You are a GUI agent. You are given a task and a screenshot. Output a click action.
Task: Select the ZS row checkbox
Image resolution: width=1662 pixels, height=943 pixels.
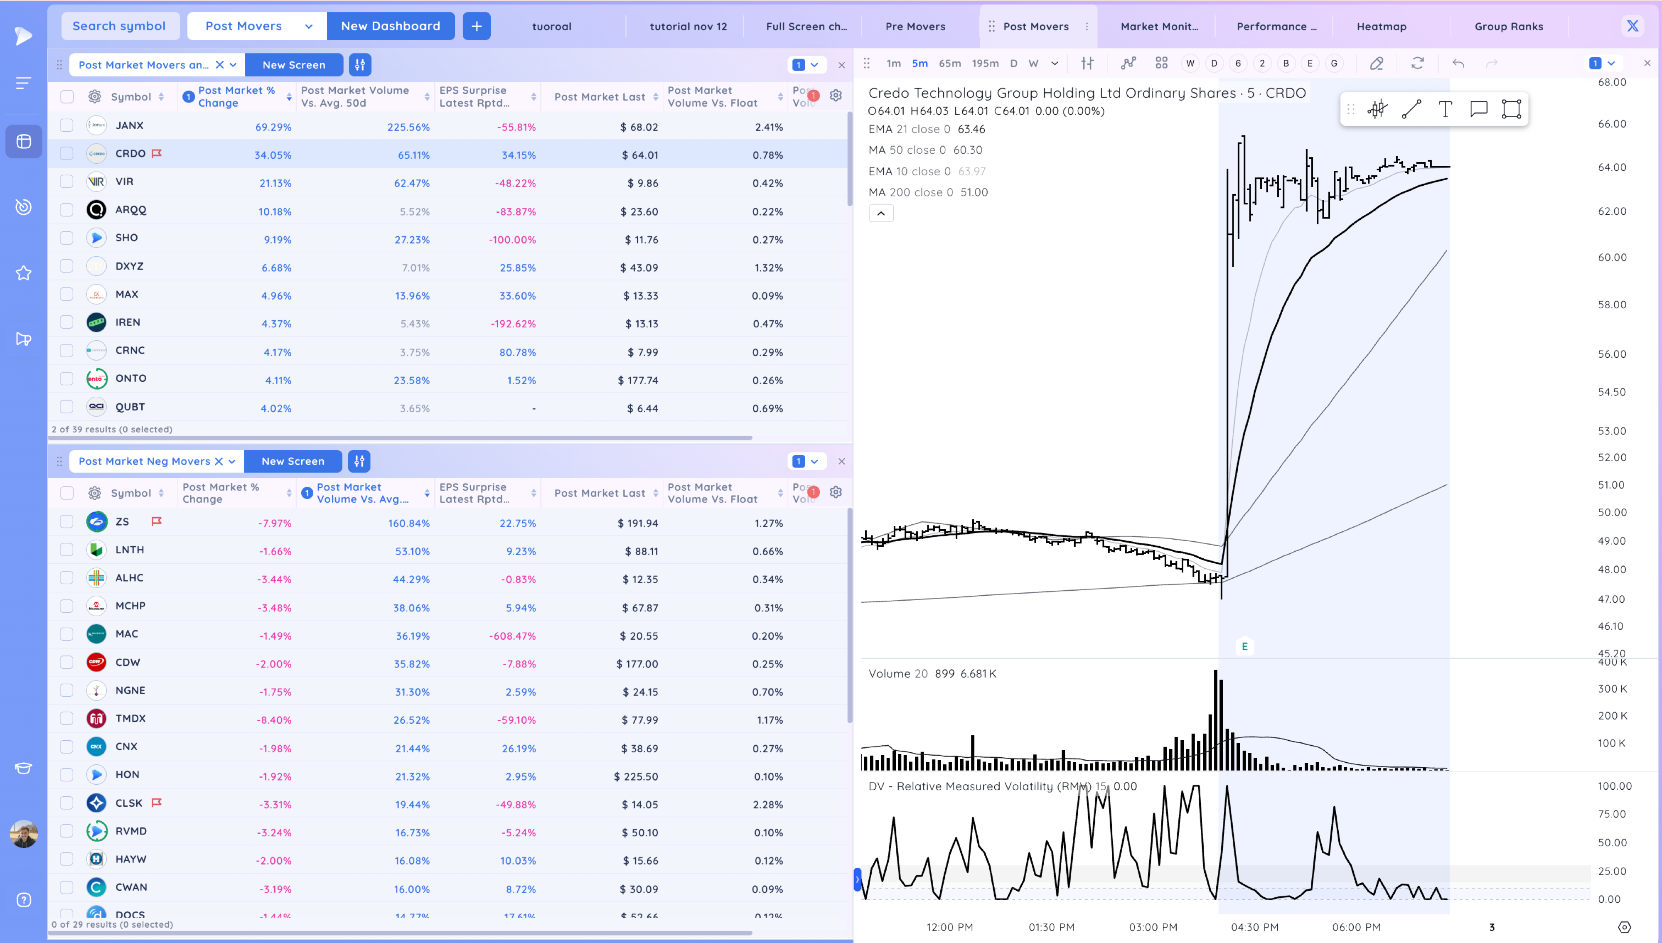(x=67, y=522)
